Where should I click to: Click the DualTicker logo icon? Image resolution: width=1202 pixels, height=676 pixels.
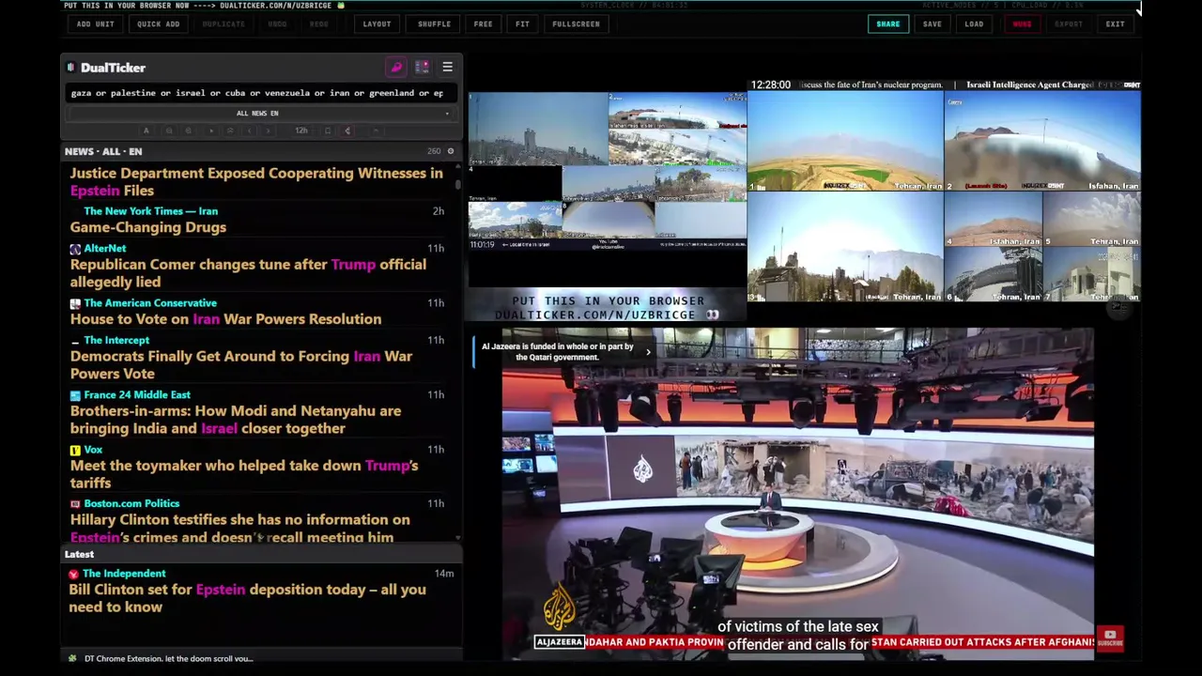tap(71, 68)
